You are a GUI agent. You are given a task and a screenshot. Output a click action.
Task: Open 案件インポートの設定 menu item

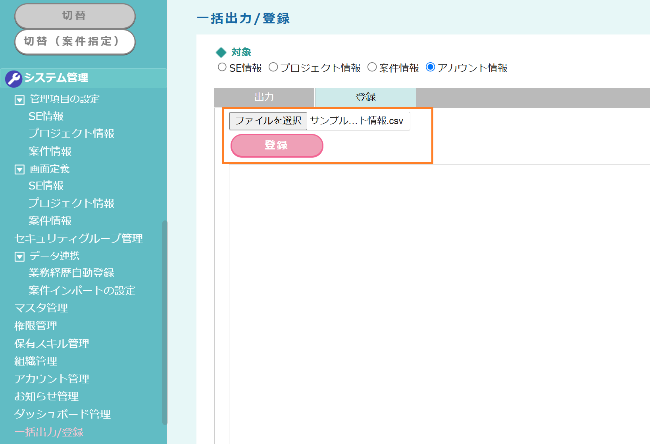coord(82,291)
